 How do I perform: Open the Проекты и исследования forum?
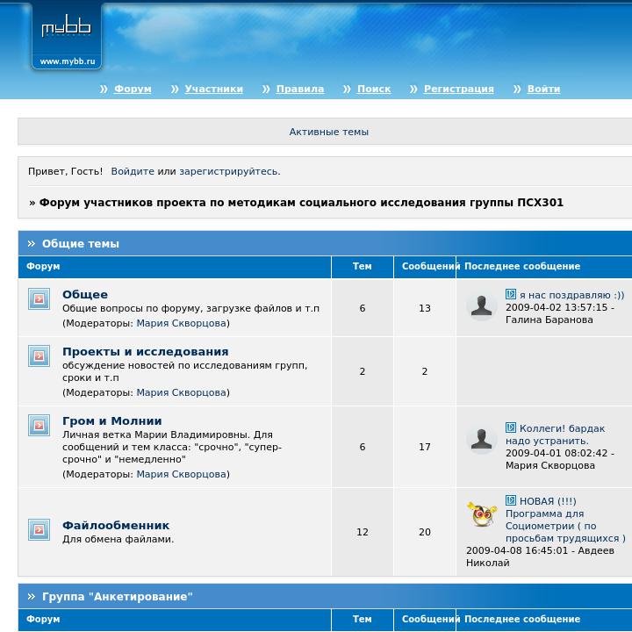pyautogui.click(x=146, y=351)
